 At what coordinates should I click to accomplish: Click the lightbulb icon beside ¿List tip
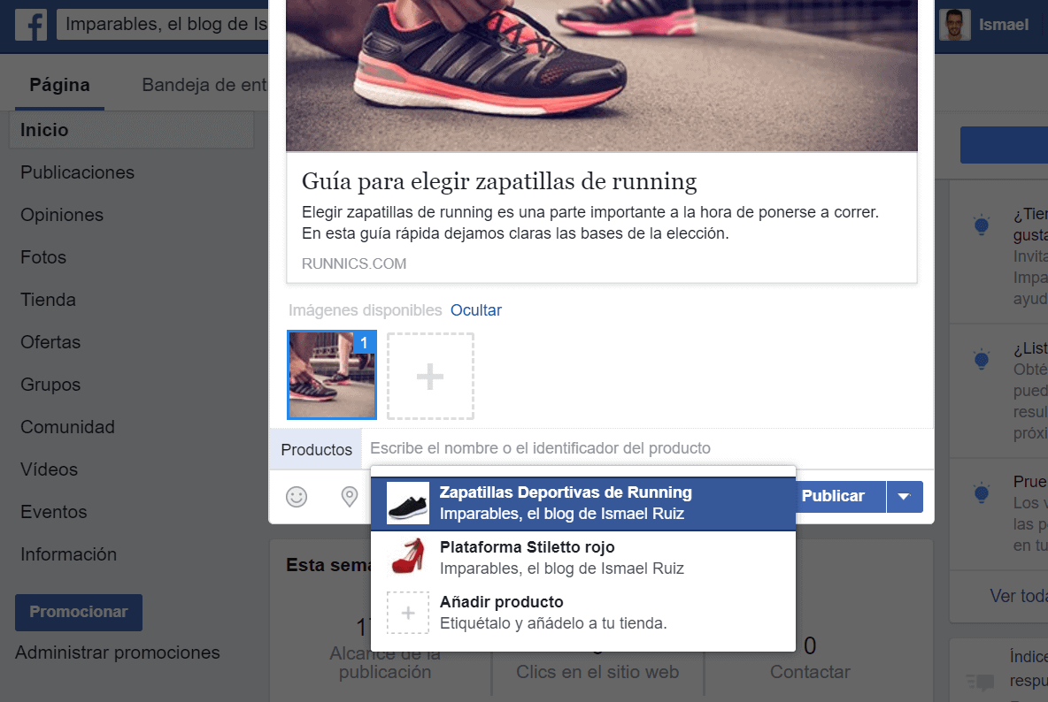981,359
